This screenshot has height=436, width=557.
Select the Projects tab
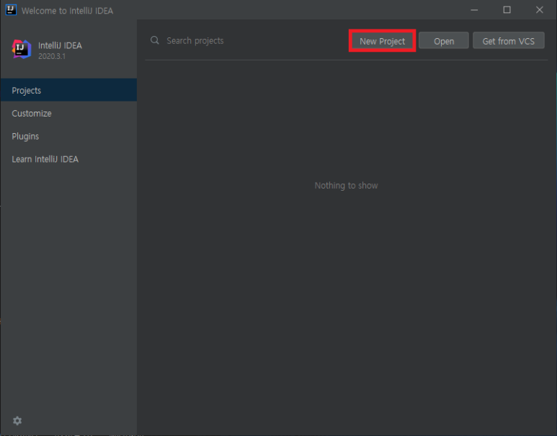pos(68,90)
